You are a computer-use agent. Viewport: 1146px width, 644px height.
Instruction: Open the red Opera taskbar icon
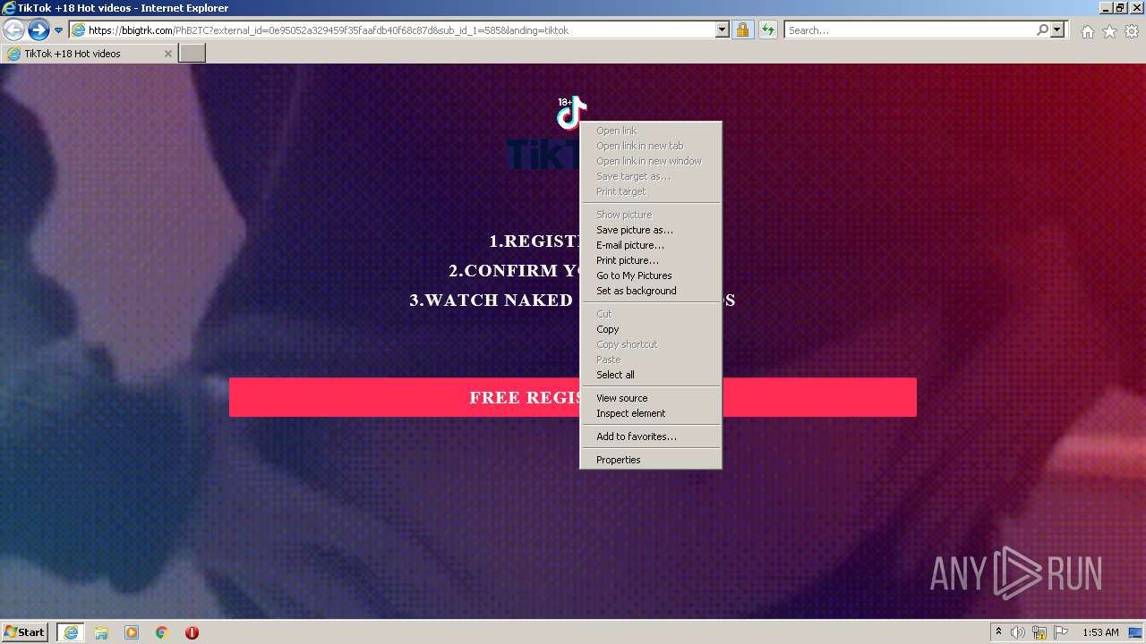point(192,632)
